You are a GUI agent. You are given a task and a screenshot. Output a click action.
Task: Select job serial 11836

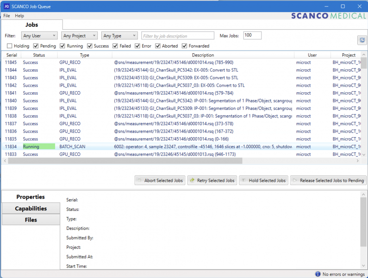pos(11,131)
